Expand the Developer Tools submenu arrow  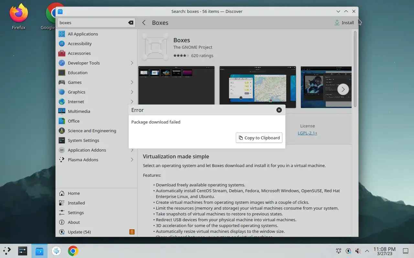[x=132, y=63]
